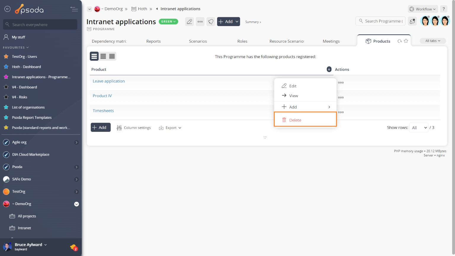Open the Show rows dropdown
Image resolution: width=455 pixels, height=256 pixels.
(x=419, y=128)
